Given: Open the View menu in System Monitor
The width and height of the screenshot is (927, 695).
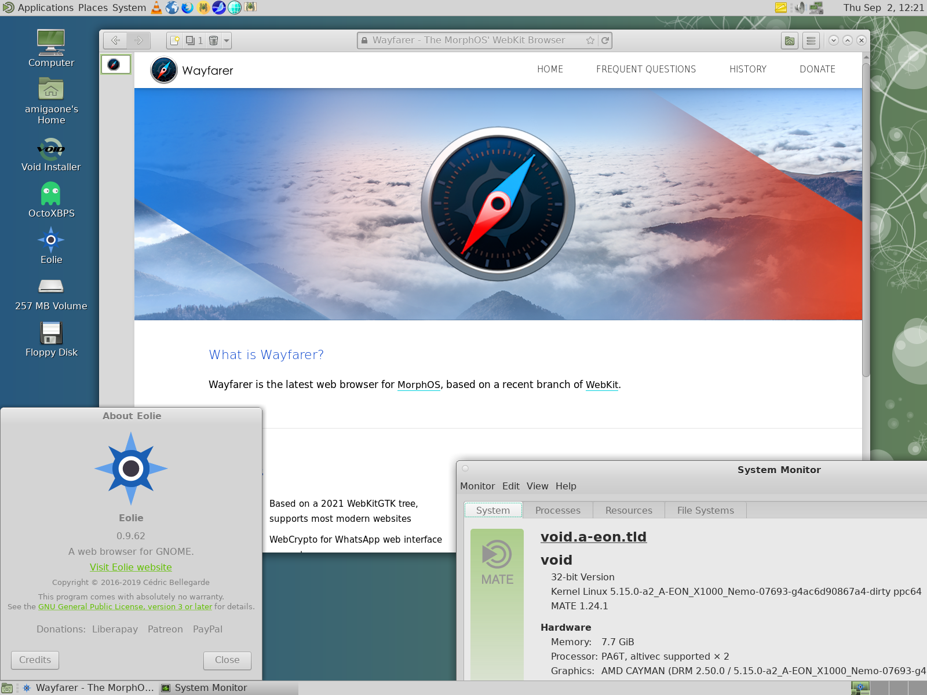Looking at the screenshot, I should pos(538,487).
